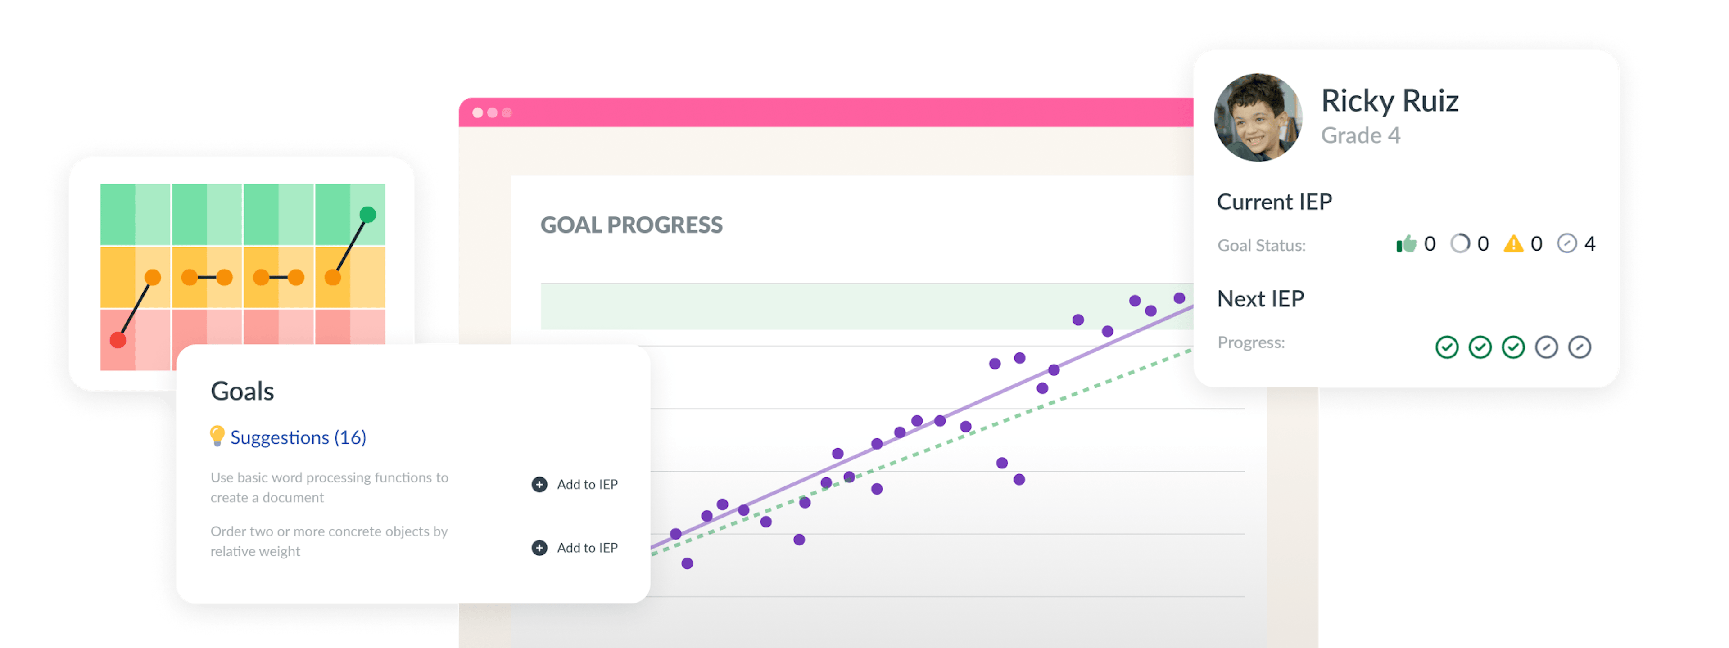Click the green dot on the heatmap chart
The height and width of the screenshot is (648, 1729).
pyautogui.click(x=368, y=215)
